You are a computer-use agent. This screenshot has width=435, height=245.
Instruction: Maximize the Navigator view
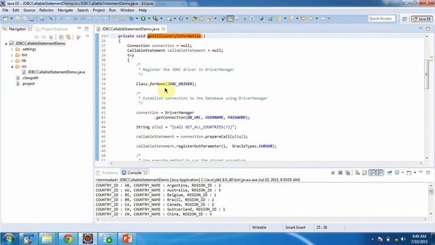87,29
